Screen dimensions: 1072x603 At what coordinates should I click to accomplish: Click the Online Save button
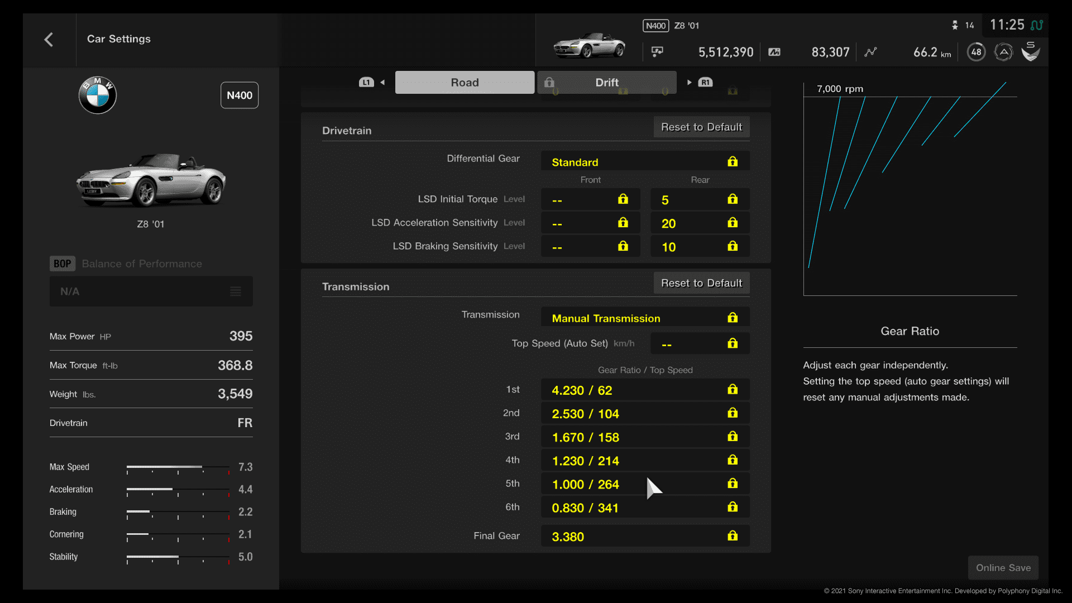point(1003,568)
